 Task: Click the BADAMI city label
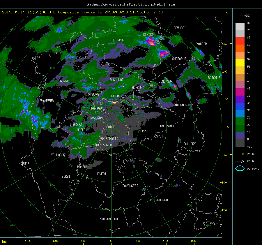(115, 96)
